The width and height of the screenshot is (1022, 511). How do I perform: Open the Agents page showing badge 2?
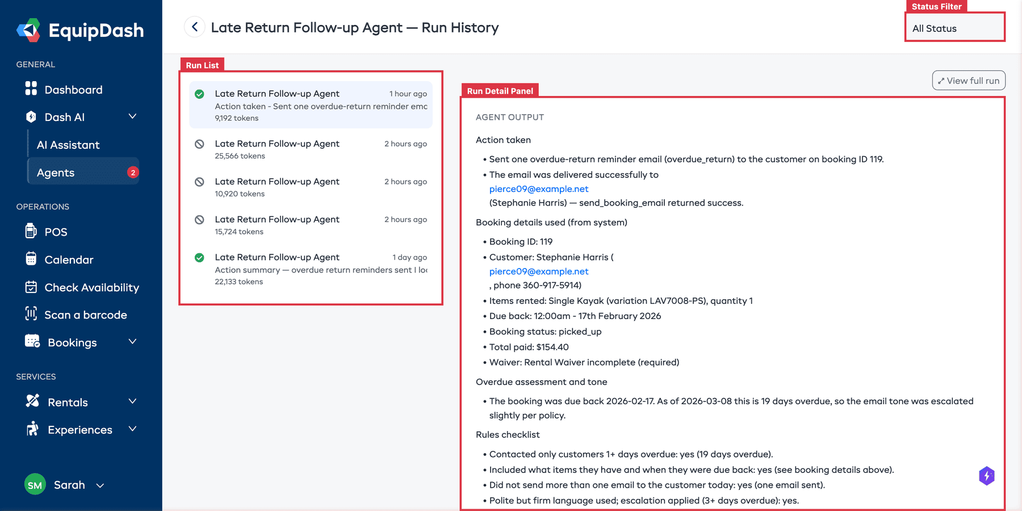click(55, 172)
